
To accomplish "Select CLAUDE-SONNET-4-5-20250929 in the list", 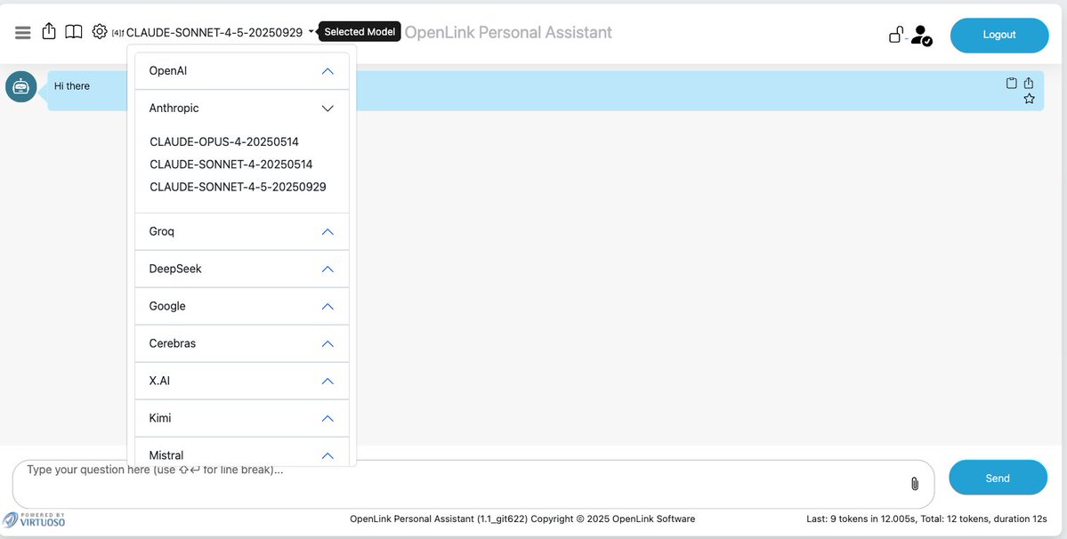I will coord(238,187).
